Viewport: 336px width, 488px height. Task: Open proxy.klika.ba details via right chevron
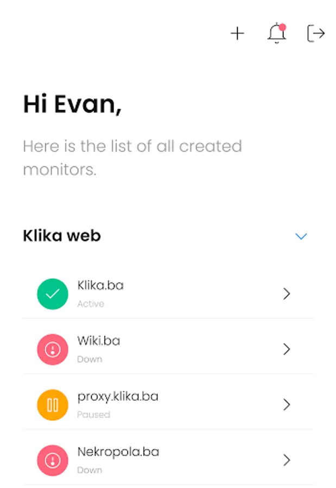coord(287,404)
